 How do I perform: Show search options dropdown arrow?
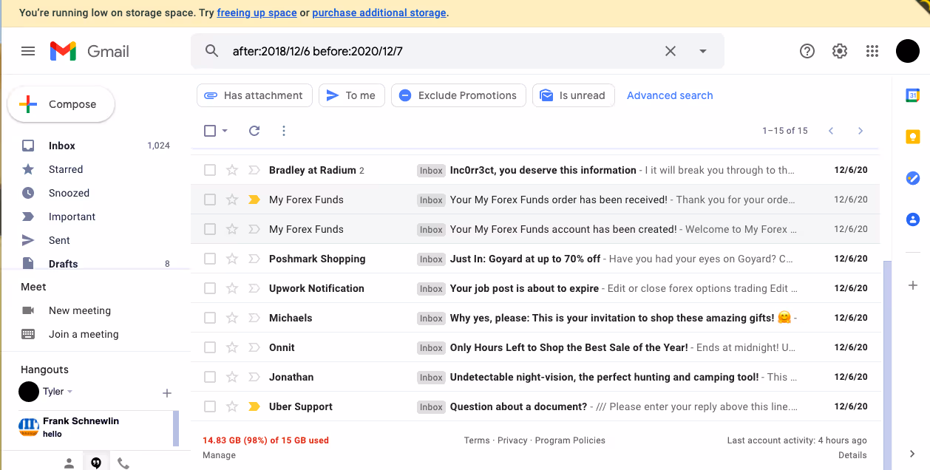[703, 51]
